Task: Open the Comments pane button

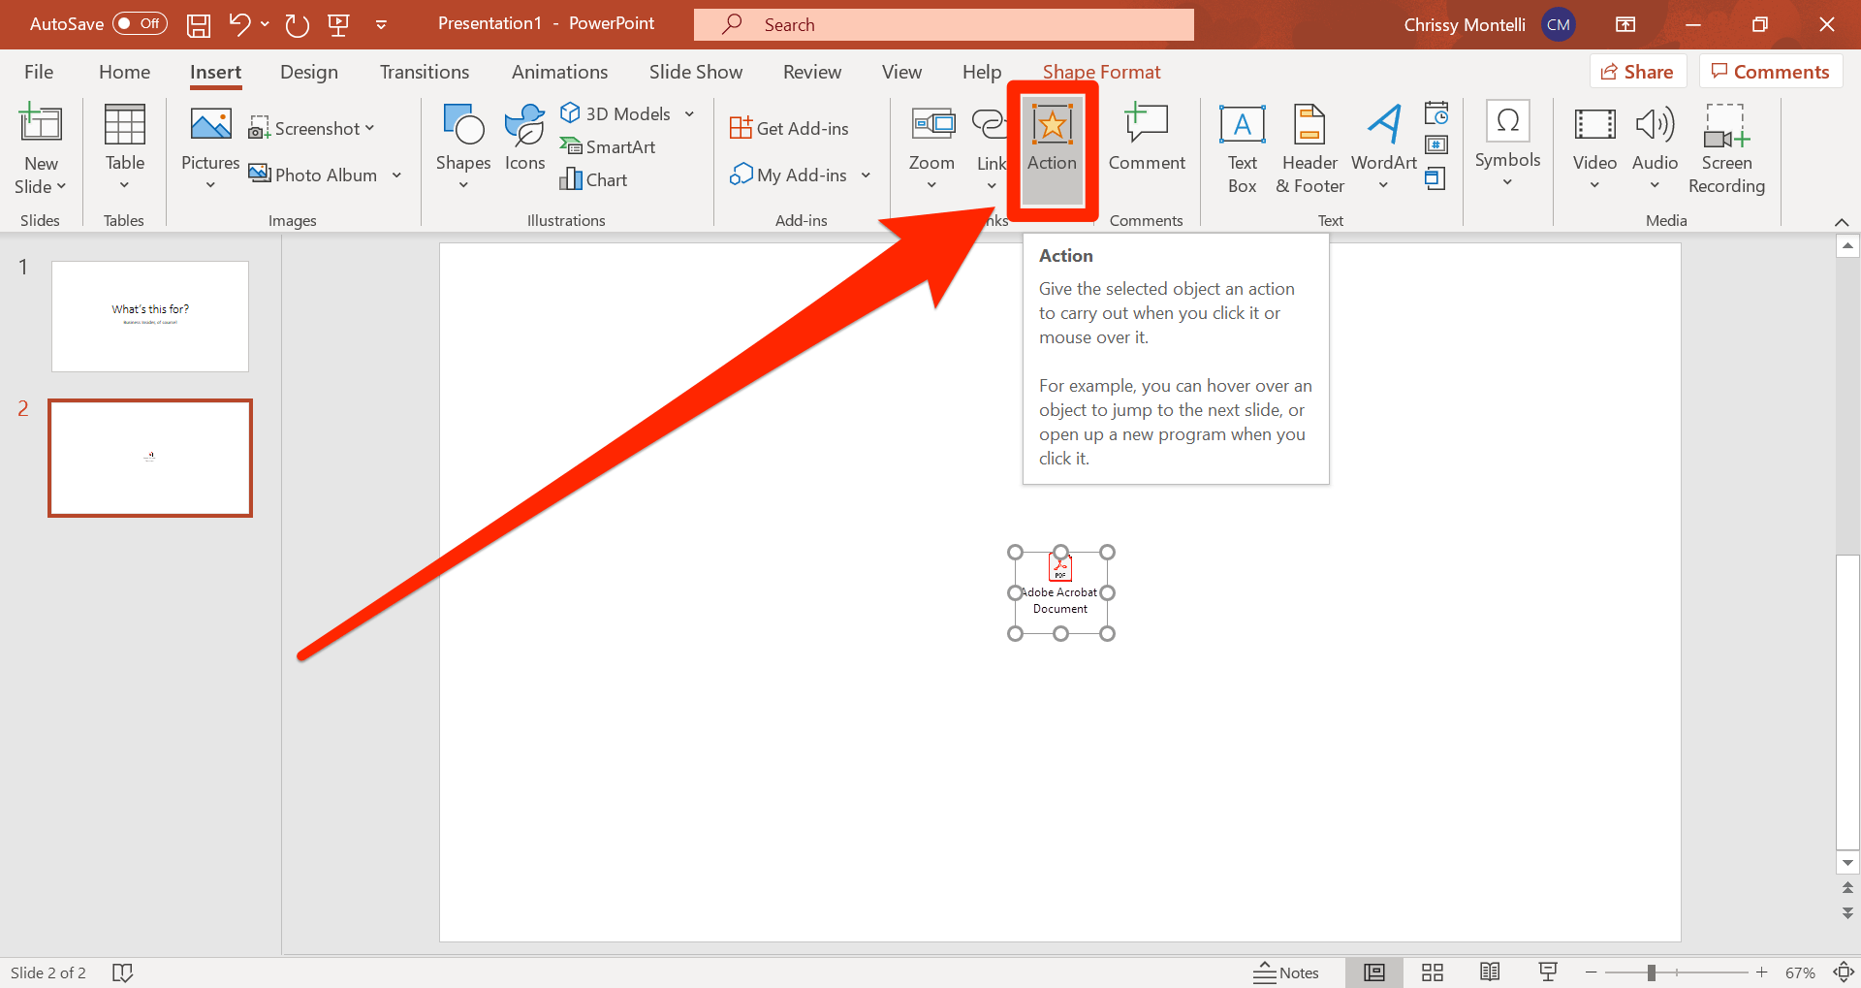Action: click(x=1771, y=72)
